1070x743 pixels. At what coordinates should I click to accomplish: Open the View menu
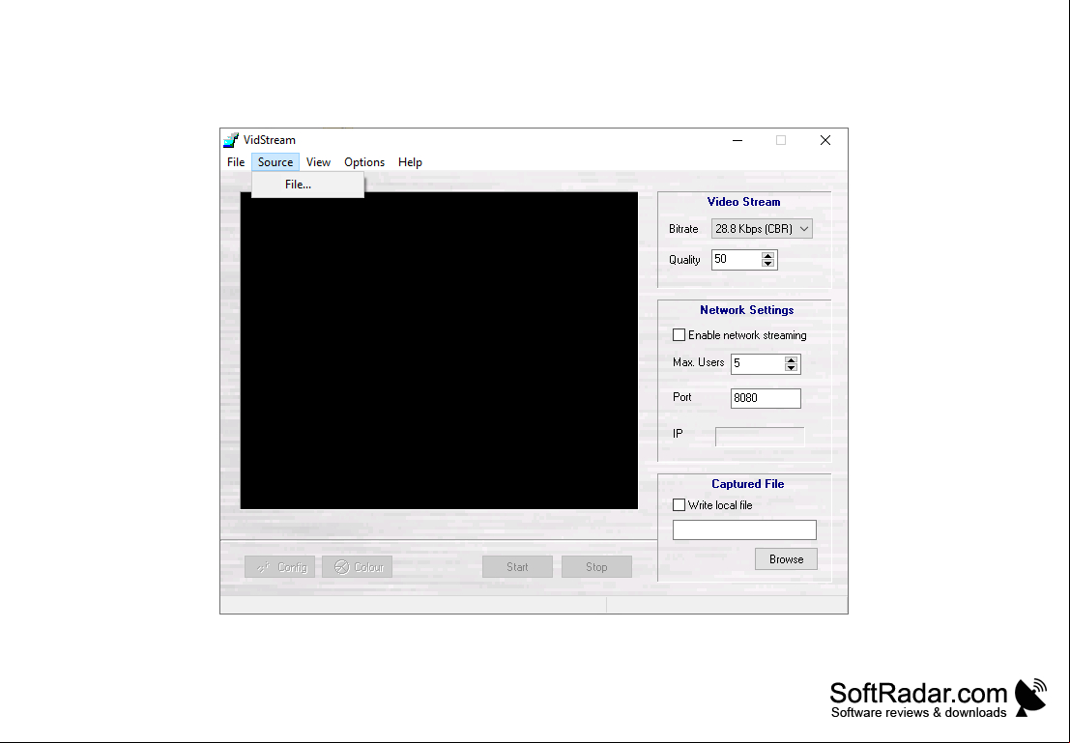pyautogui.click(x=318, y=162)
